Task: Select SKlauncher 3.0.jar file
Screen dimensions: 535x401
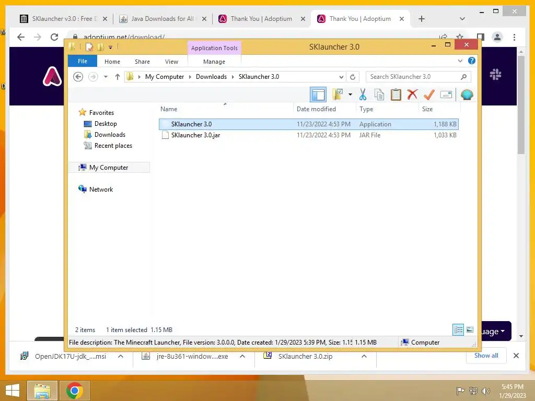Action: coord(308,135)
